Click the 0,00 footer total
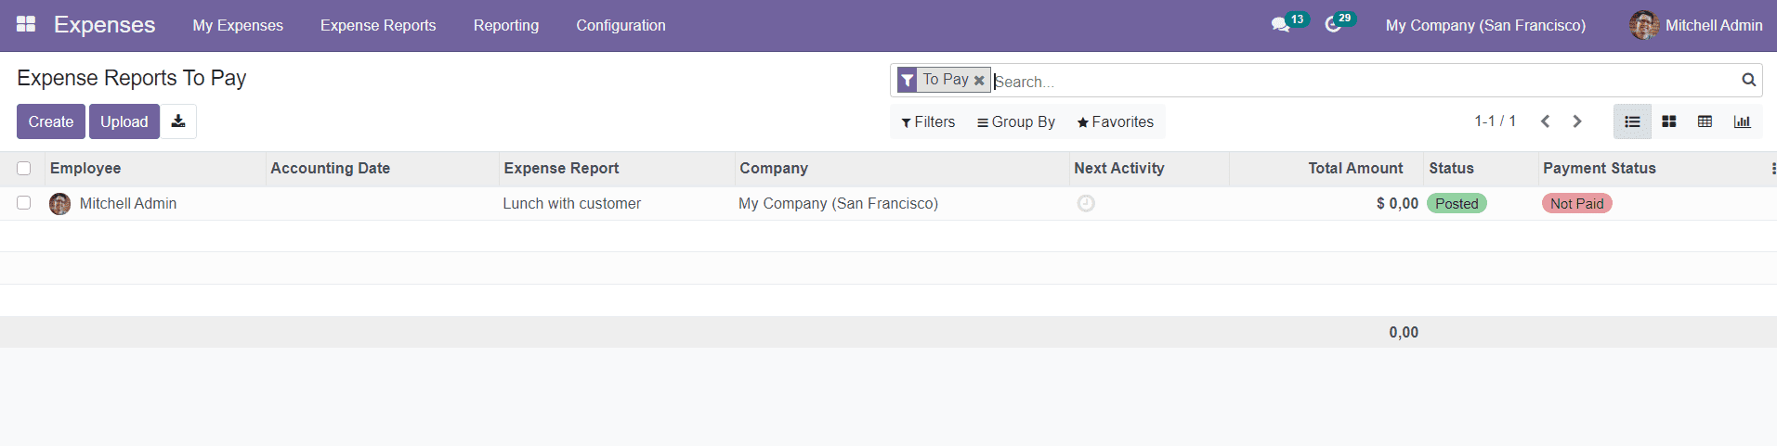 pos(1404,333)
